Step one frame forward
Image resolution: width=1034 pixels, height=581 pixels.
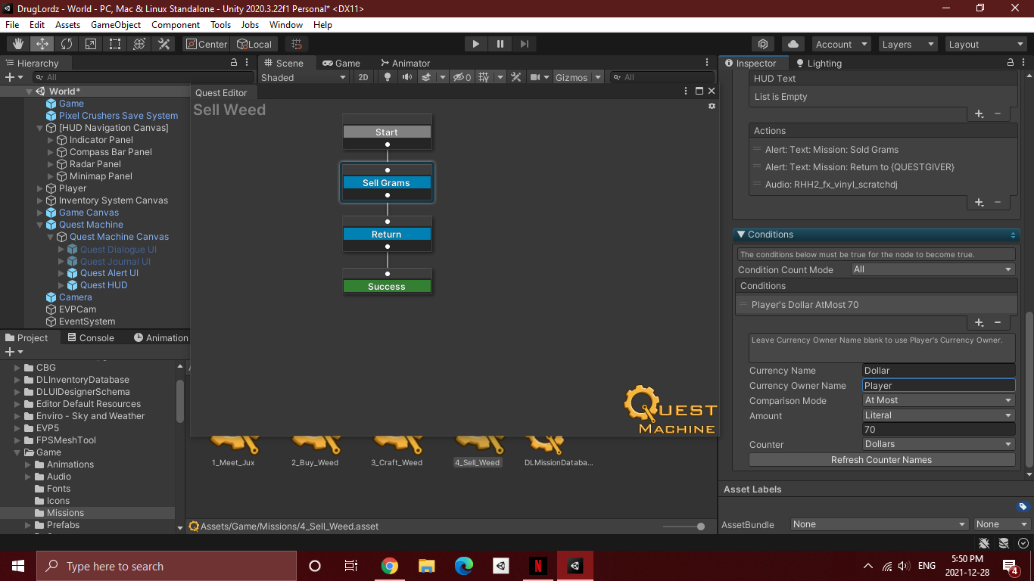tap(524, 44)
